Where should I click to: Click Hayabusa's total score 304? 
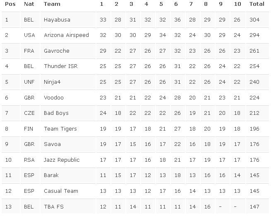[x=254, y=20]
